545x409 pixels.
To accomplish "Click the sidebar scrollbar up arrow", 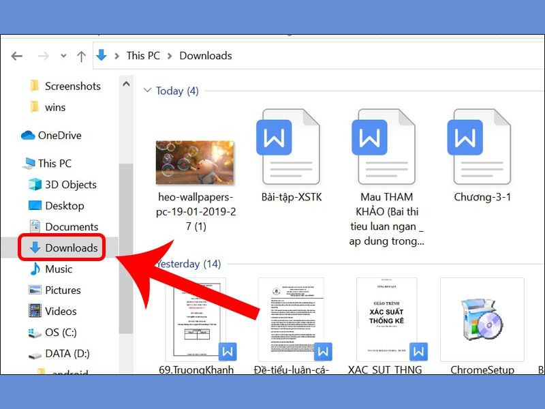I will [126, 84].
